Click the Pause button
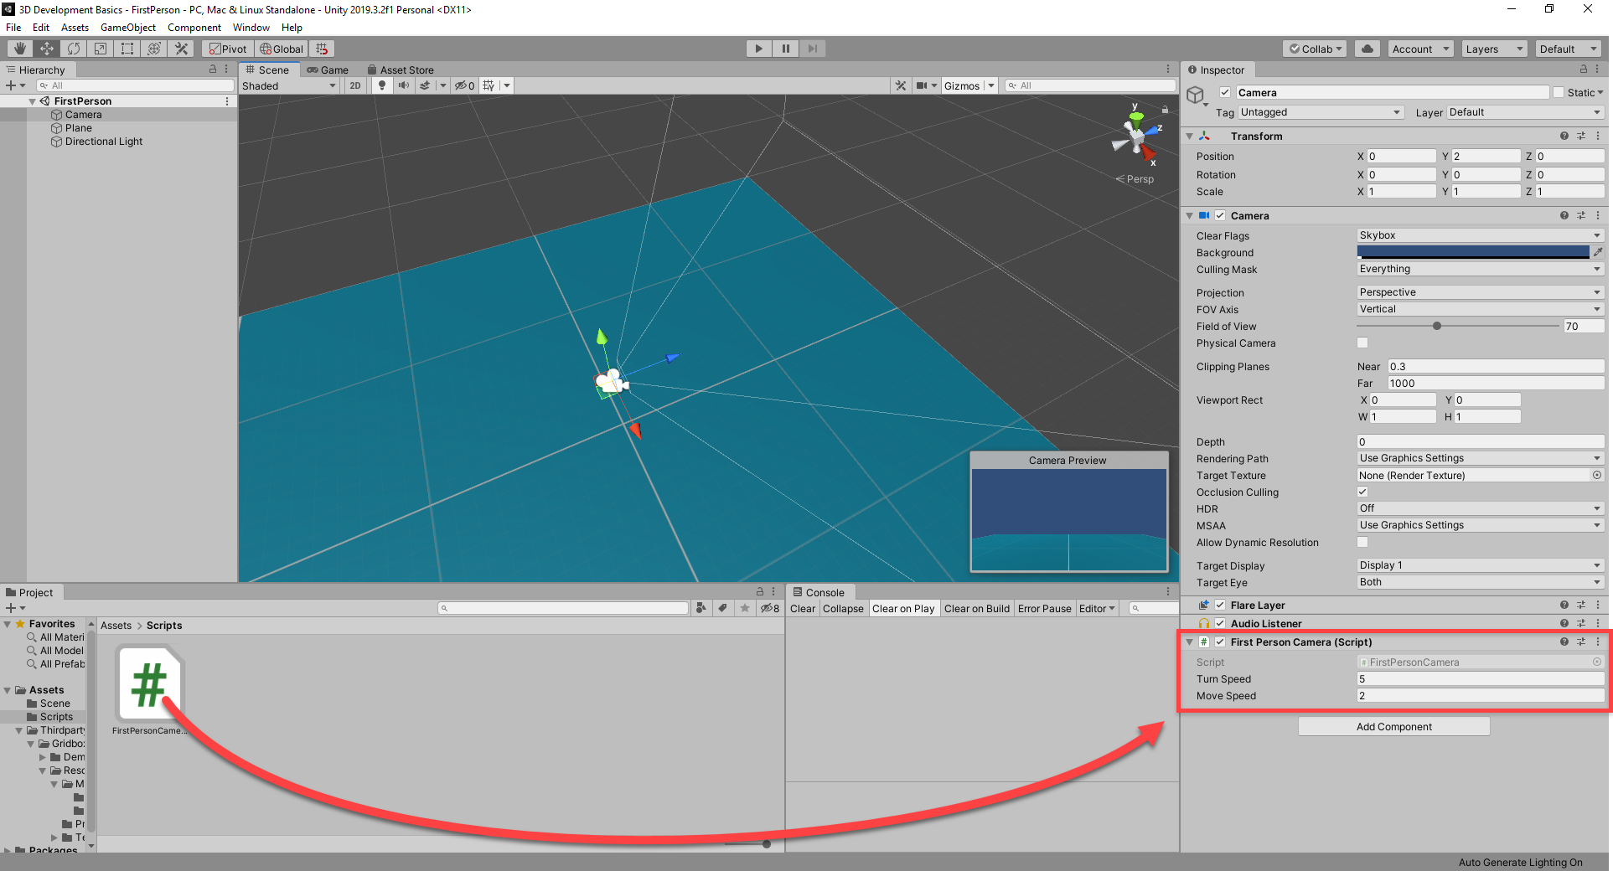 coord(786,49)
